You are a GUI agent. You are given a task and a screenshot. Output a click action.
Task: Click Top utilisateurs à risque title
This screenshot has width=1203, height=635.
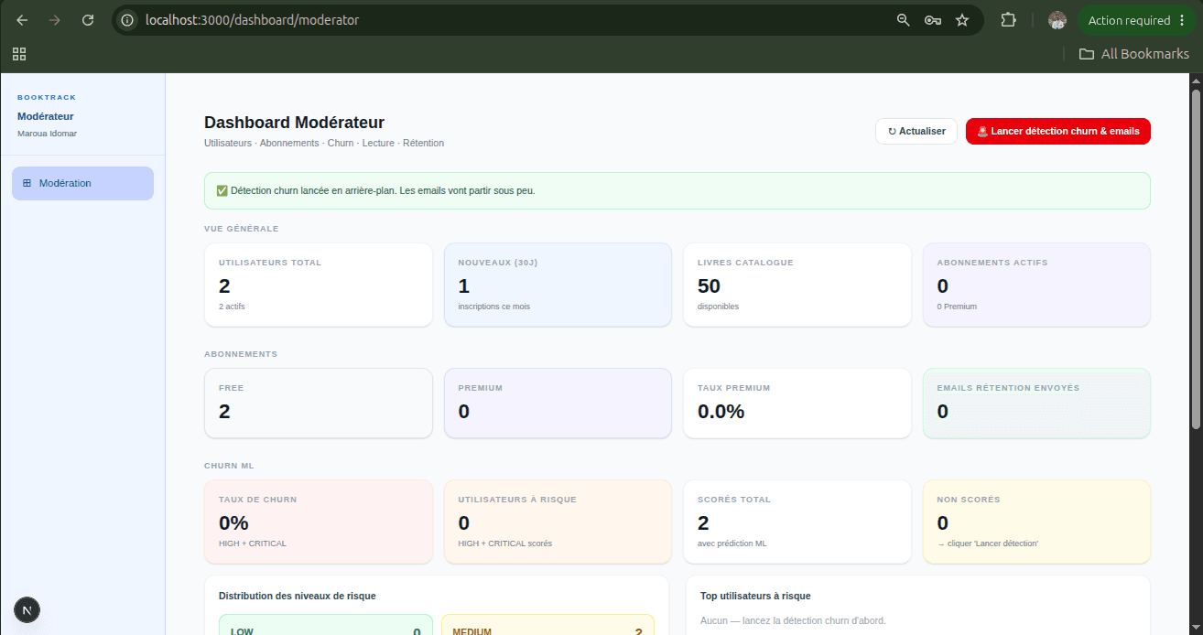755,596
